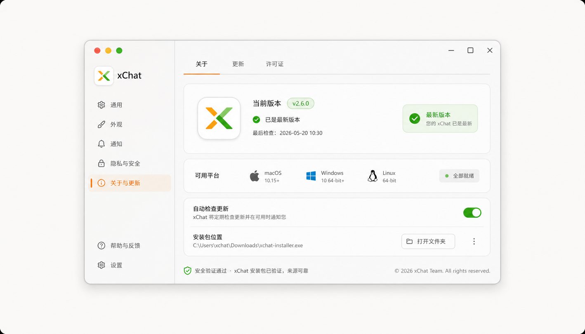Click the v2.6.0 version badge
This screenshot has width=585, height=334.
tap(301, 103)
